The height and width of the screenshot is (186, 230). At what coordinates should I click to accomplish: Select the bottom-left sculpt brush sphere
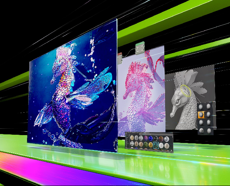coord(201,131)
